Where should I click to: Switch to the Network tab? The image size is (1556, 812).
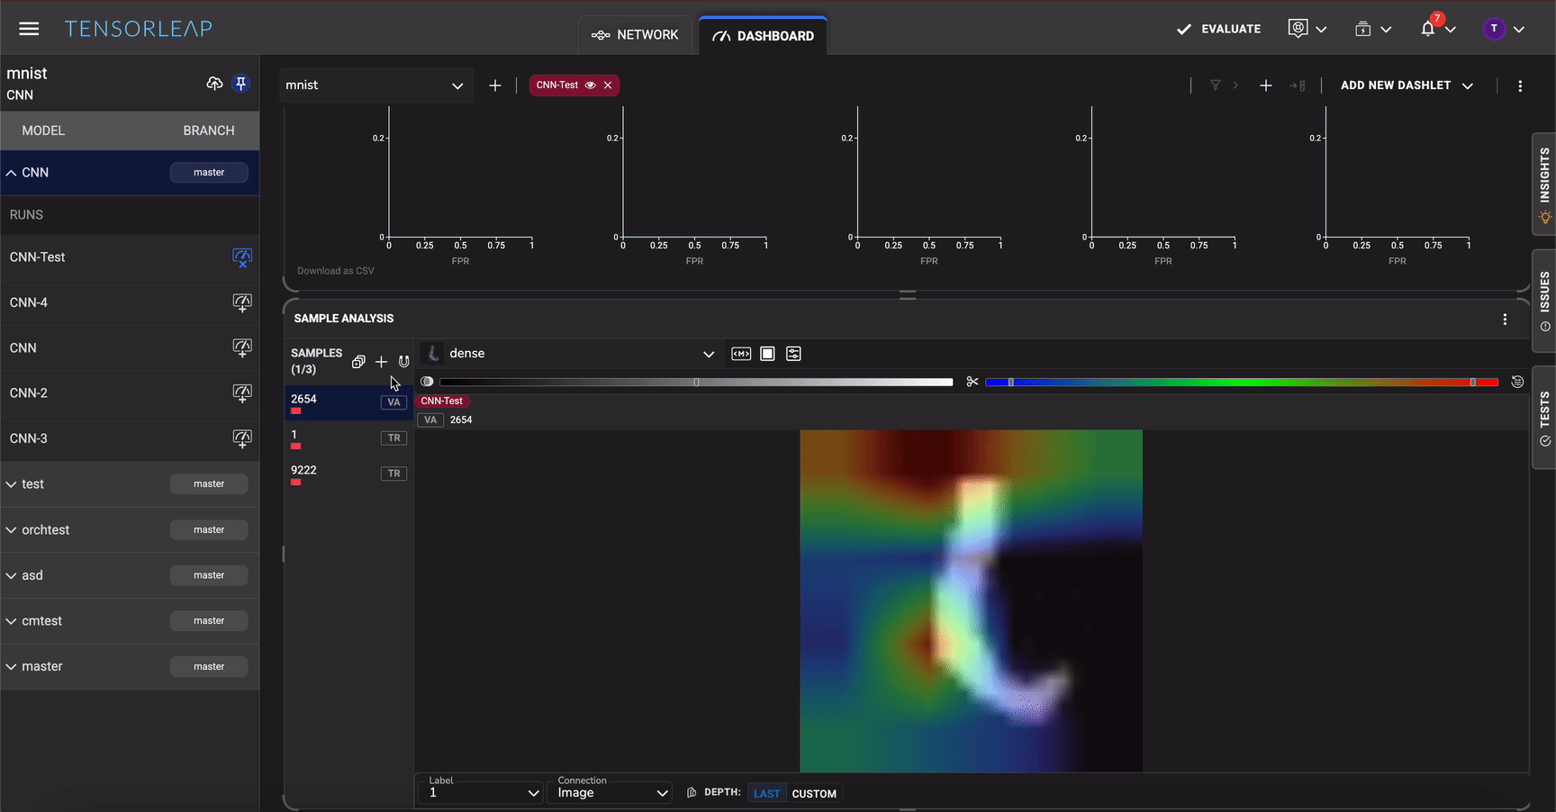coord(635,35)
